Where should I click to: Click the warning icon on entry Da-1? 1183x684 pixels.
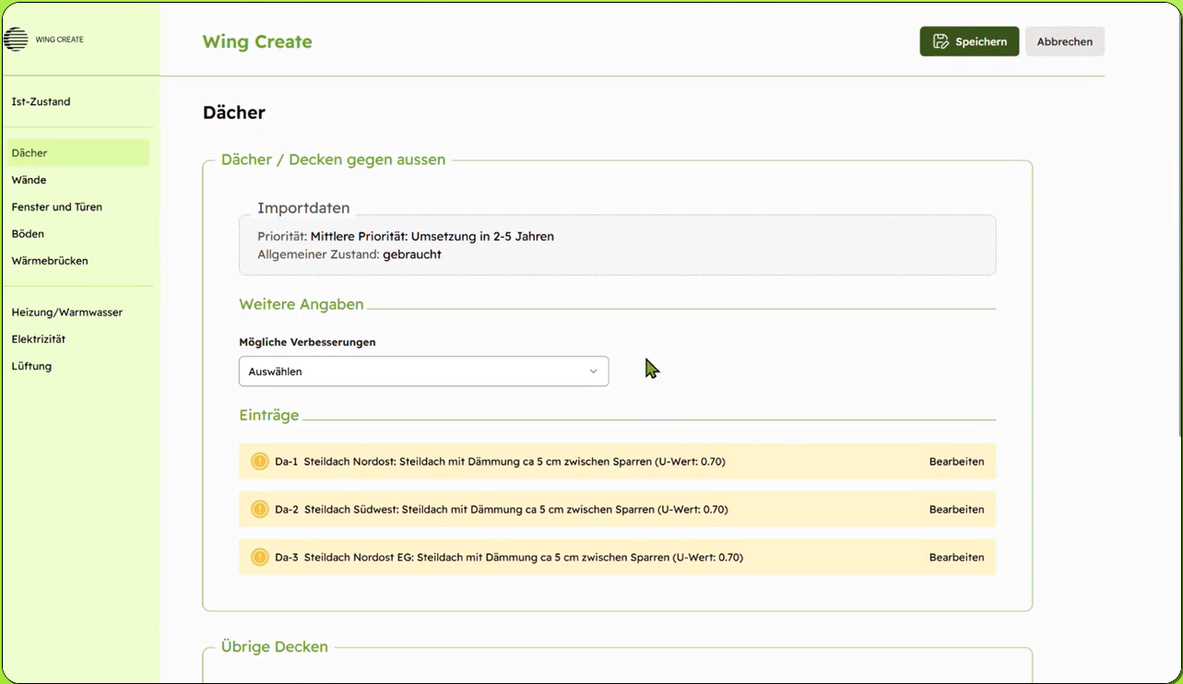click(x=259, y=461)
